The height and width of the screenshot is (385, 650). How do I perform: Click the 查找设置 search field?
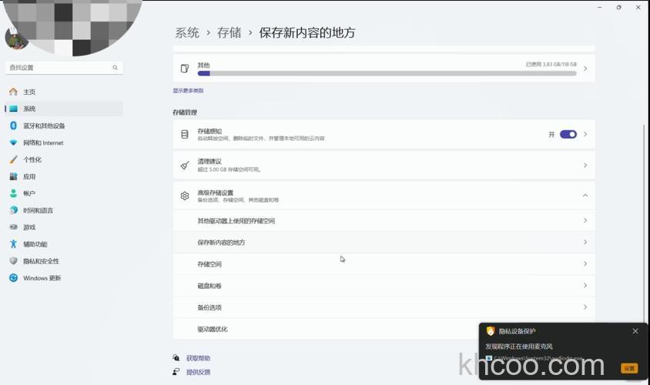[x=64, y=68]
